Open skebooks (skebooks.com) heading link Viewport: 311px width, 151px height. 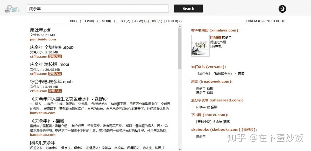(x=224, y=129)
